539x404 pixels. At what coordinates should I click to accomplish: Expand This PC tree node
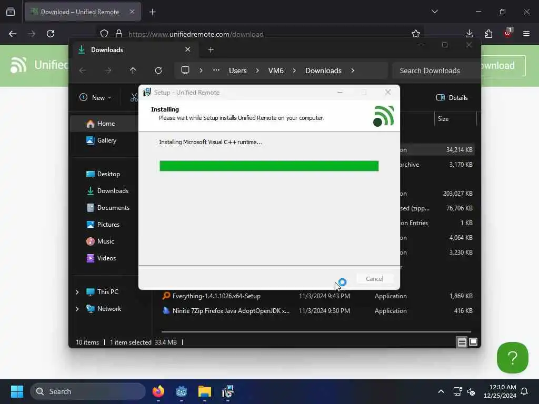pos(77,291)
